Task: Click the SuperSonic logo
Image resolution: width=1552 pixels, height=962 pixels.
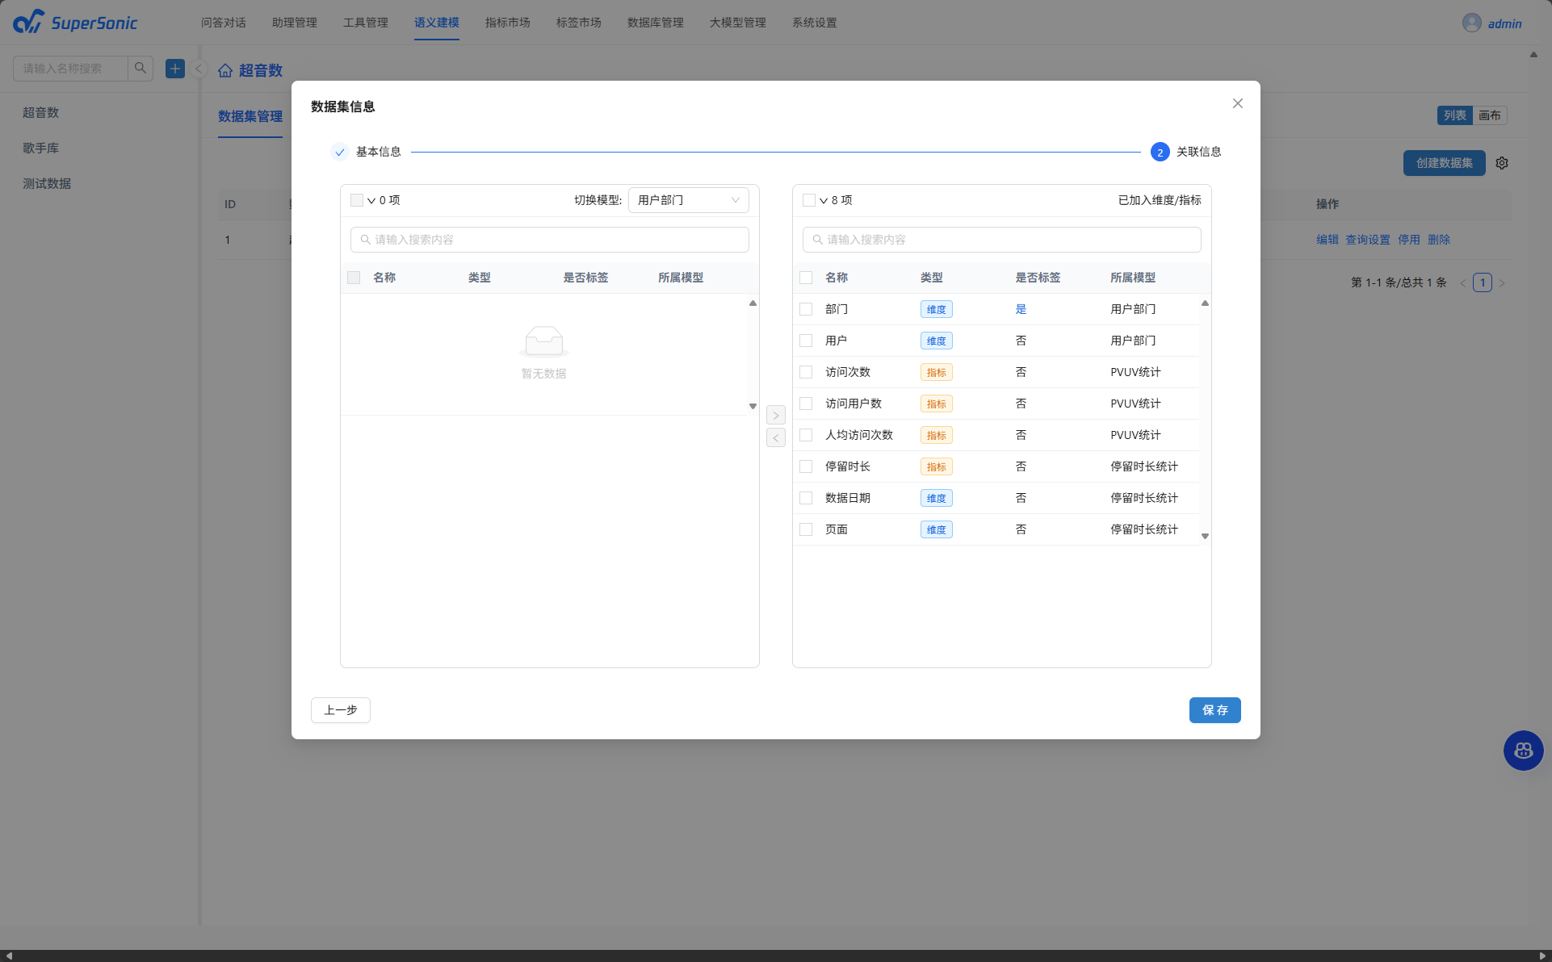Action: (x=75, y=22)
